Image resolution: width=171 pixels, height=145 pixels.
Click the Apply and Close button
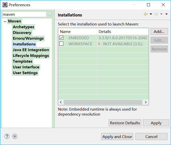(117, 137)
